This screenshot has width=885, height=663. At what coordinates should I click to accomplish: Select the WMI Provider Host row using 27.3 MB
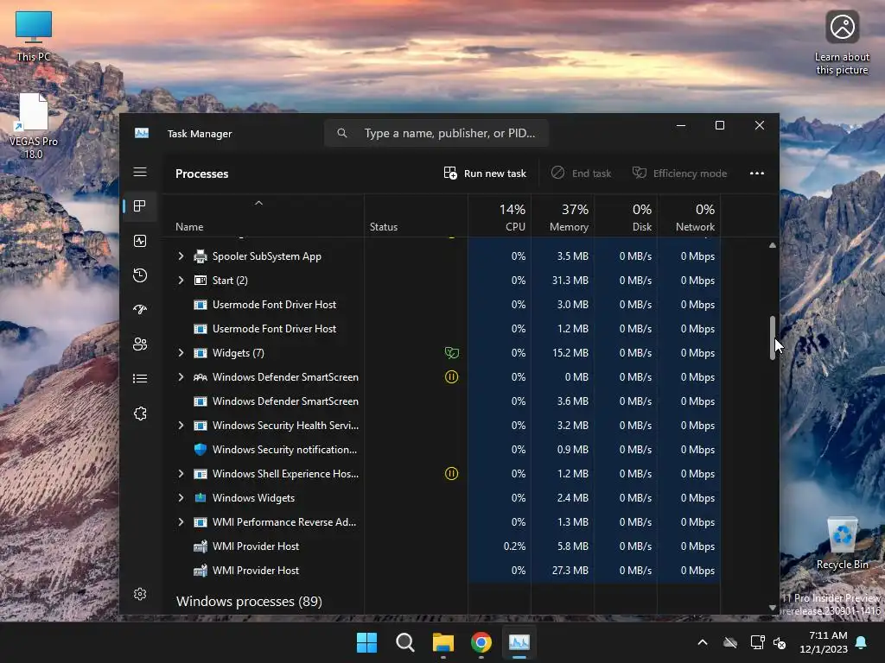[442, 571]
